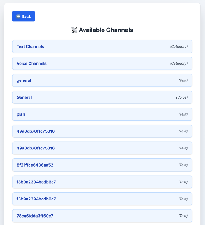Click the (Category) label on Voice Channels row
Image resolution: width=205 pixels, height=225 pixels.
[179, 63]
